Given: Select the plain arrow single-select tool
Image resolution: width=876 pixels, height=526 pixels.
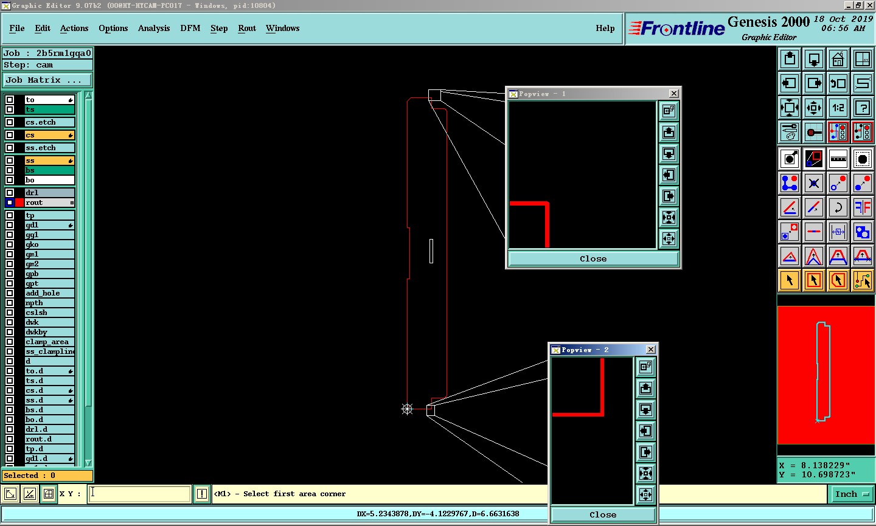Looking at the screenshot, I should (790, 280).
